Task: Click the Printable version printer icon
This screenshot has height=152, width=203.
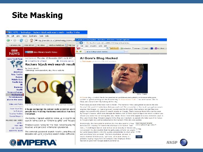Action: pyautogui.click(x=58, y=61)
